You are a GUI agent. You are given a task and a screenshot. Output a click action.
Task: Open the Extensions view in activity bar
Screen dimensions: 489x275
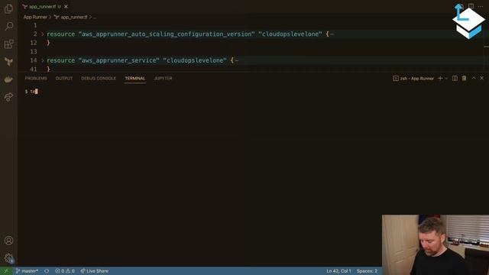8,44
